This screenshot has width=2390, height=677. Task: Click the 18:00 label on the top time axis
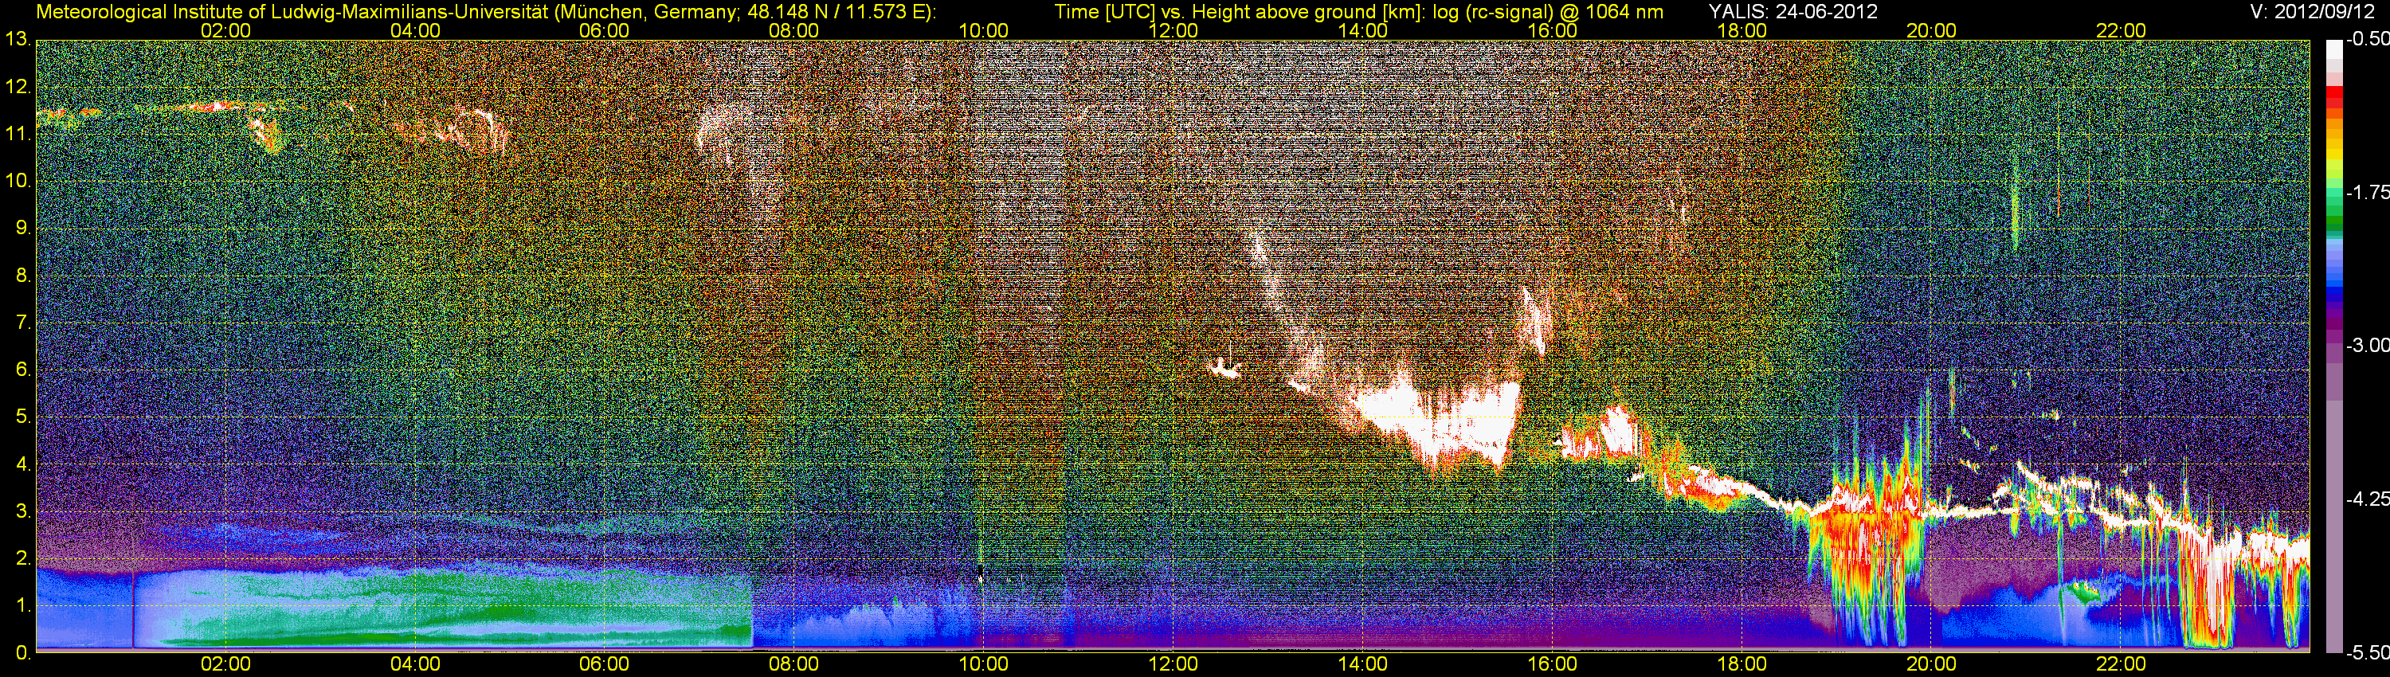[1742, 30]
